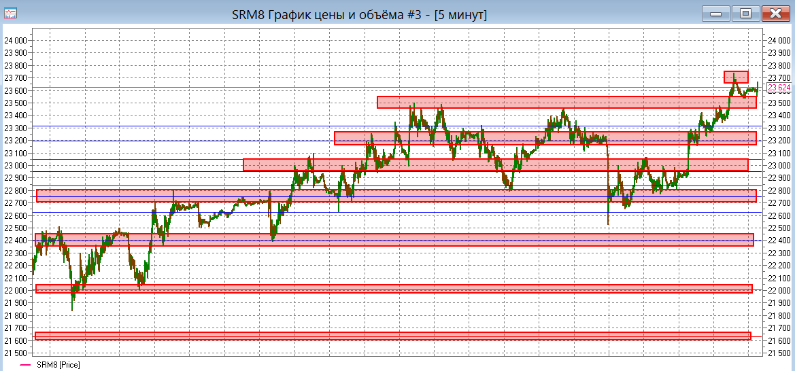Viewport: 795px width, 371px height.
Task: Click '21 800' on the left price axis
Action: click(x=16, y=315)
